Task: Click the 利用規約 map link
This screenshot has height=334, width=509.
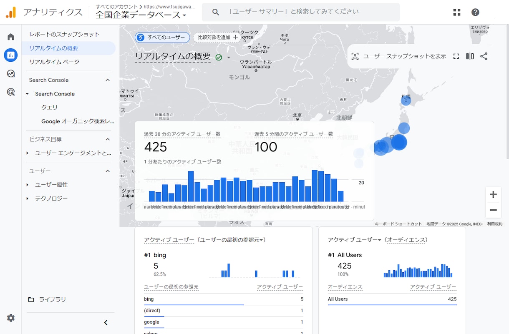Action: [495, 224]
